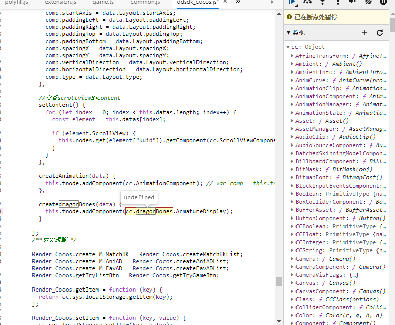Expand the BitmapFont property
Image resolution: width=395 pixels, height=325 pixels.
click(x=292, y=177)
